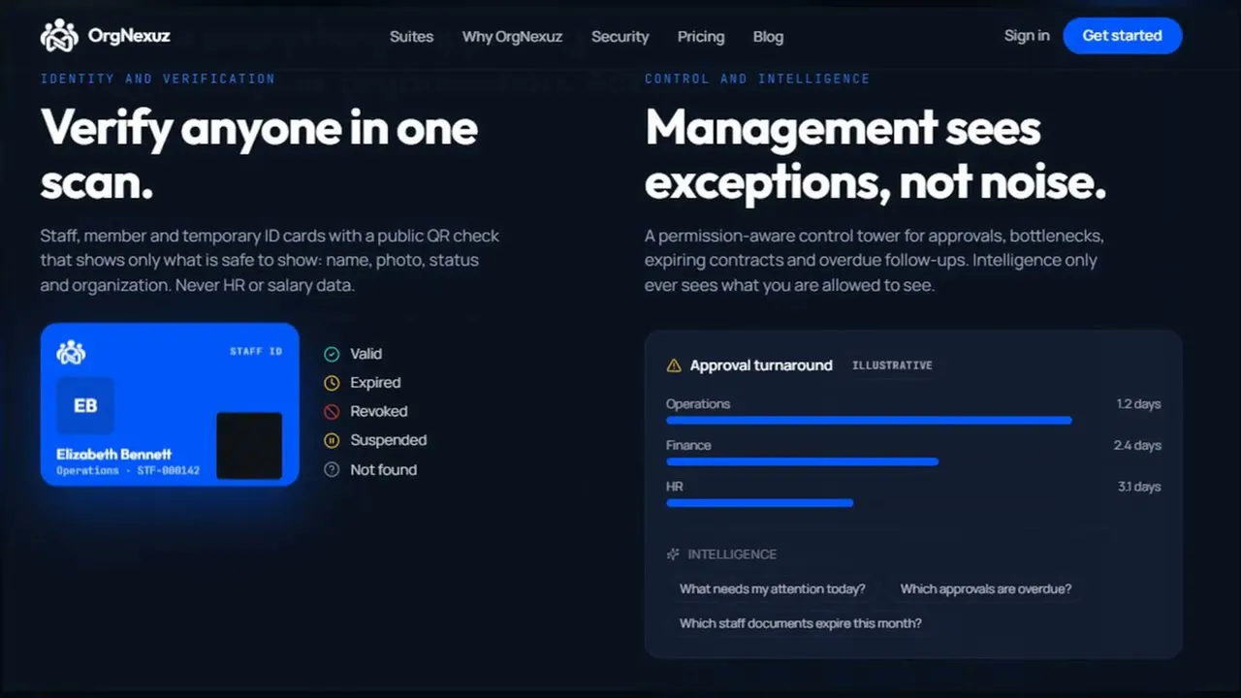Screen dimensions: 1241x698
Task: Select 'What needs my attention today?' prompt
Action: [x=772, y=588]
